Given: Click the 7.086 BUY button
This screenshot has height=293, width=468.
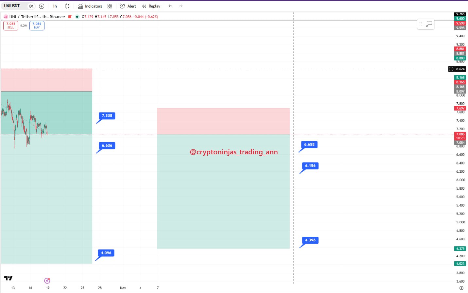Looking at the screenshot, I should [37, 26].
